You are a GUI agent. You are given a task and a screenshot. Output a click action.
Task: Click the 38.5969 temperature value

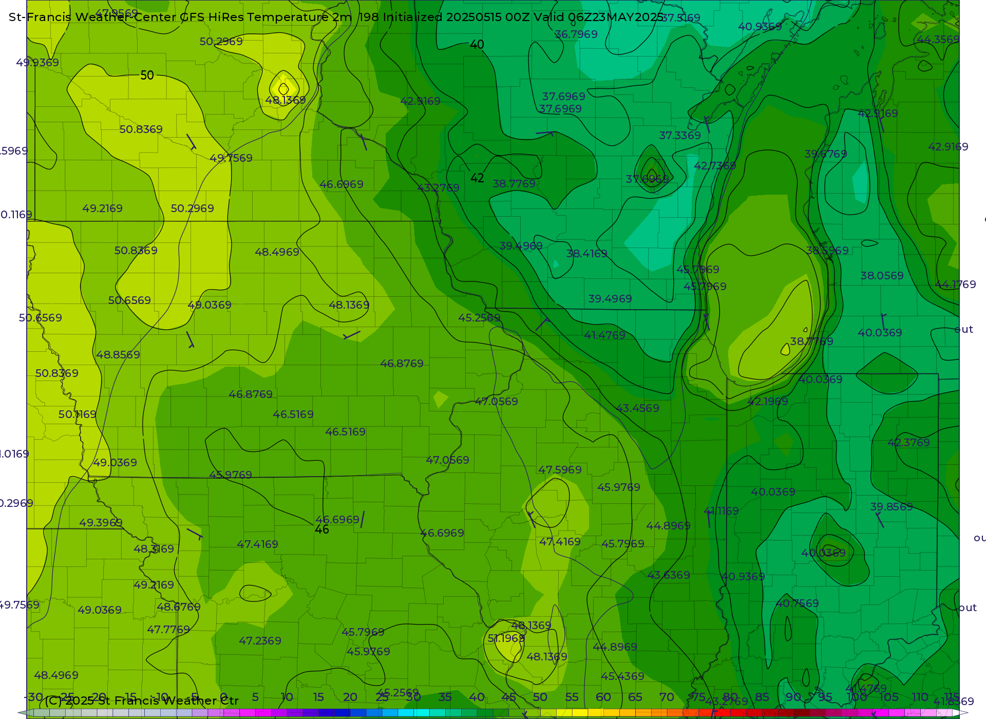(x=827, y=251)
